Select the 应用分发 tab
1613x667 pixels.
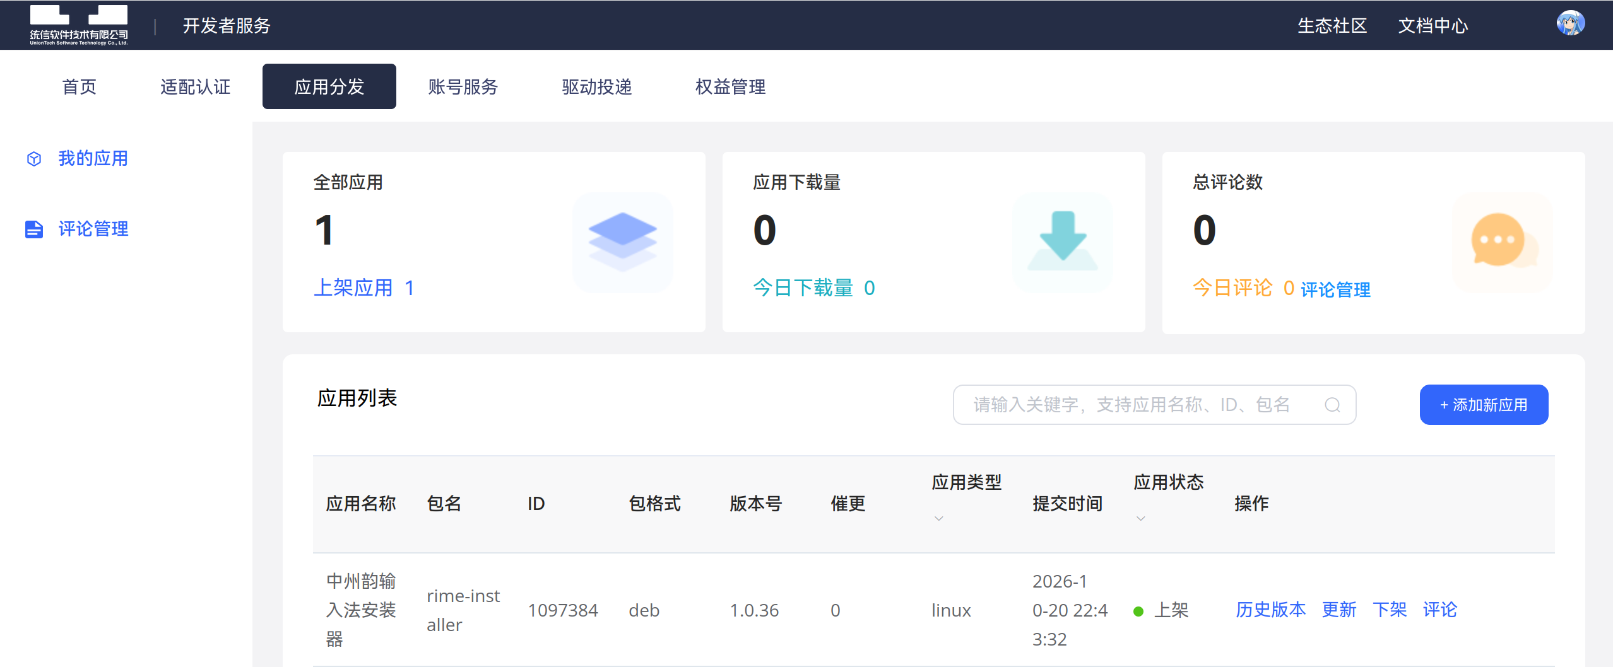329,86
